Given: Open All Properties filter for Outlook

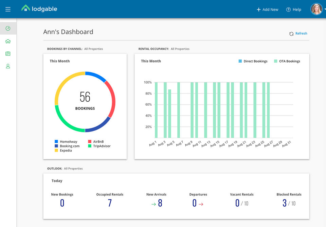Looking at the screenshot, I should (x=73, y=168).
